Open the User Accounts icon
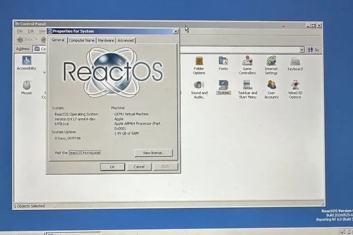 pyautogui.click(x=271, y=90)
